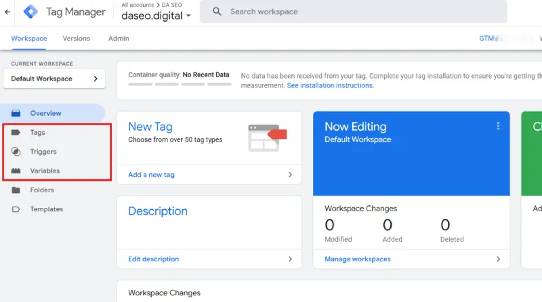Click the Overview sidebar icon
The width and height of the screenshot is (542, 302).
16,113
